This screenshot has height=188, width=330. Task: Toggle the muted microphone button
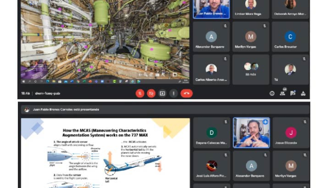coord(140,93)
